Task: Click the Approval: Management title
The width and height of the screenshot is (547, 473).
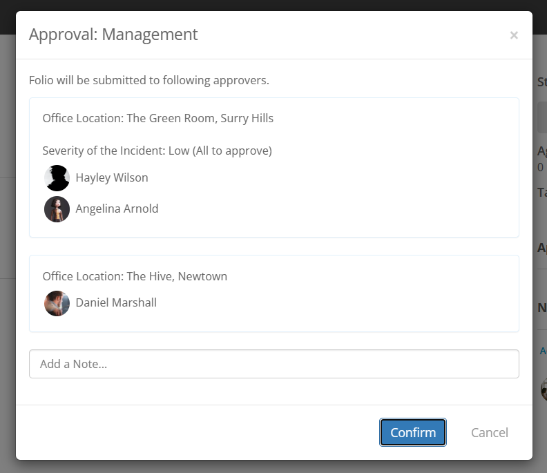Action: click(113, 35)
